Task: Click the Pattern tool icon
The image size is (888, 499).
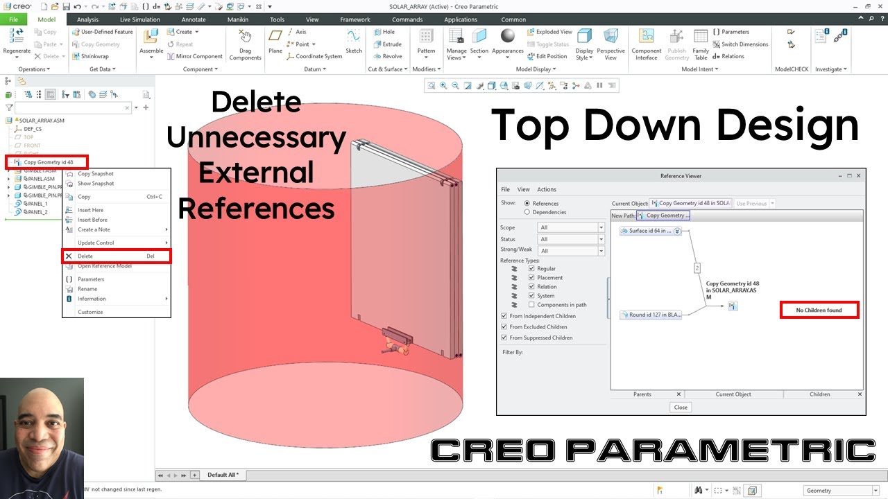Action: (427, 37)
